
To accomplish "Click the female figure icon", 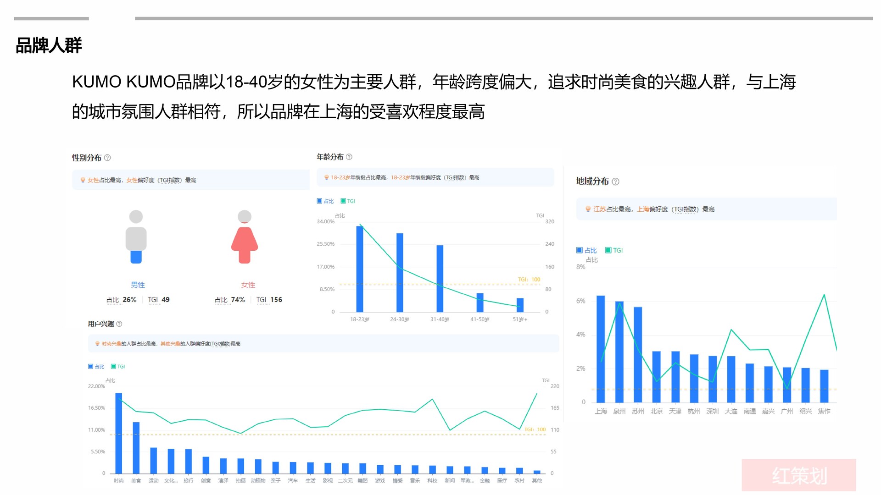I will coord(245,236).
